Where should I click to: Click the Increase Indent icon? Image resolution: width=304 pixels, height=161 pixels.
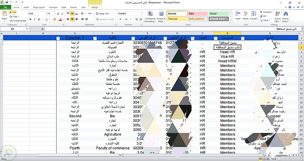(x=86, y=19)
